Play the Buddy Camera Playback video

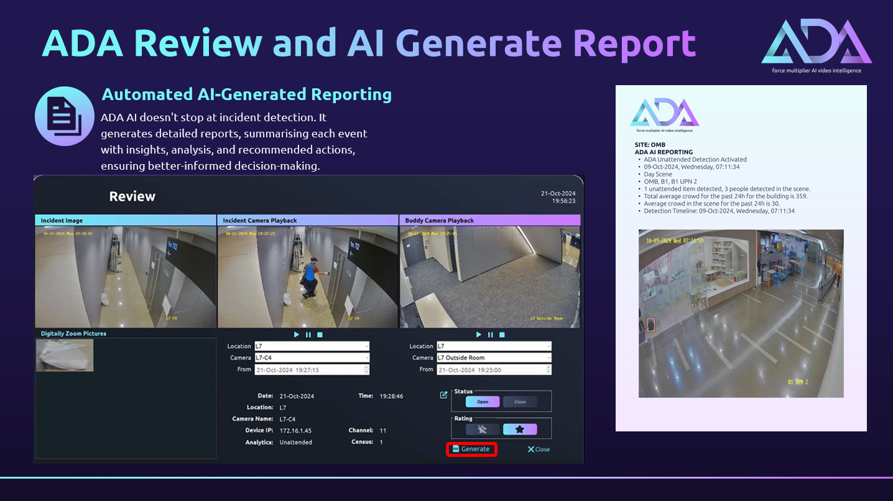click(x=479, y=334)
